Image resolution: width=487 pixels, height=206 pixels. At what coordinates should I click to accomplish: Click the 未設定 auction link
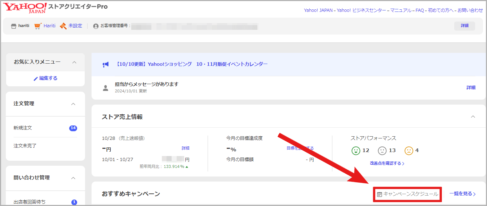tap(75, 26)
